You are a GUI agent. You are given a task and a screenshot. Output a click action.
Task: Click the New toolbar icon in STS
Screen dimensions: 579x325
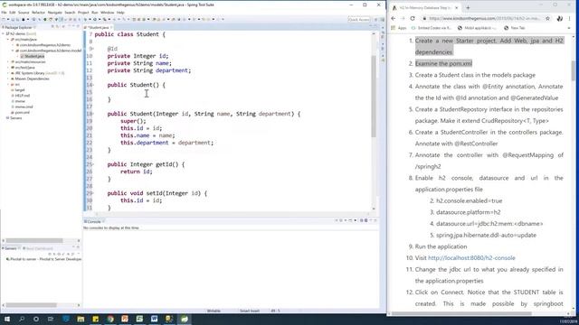click(4, 20)
